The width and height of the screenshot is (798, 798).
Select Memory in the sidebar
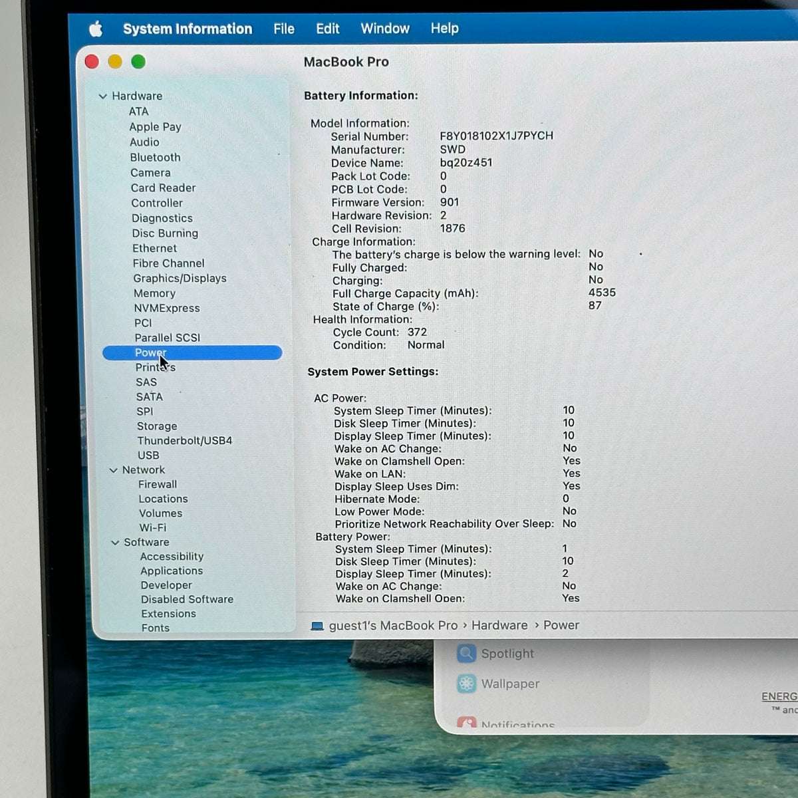pyautogui.click(x=154, y=293)
